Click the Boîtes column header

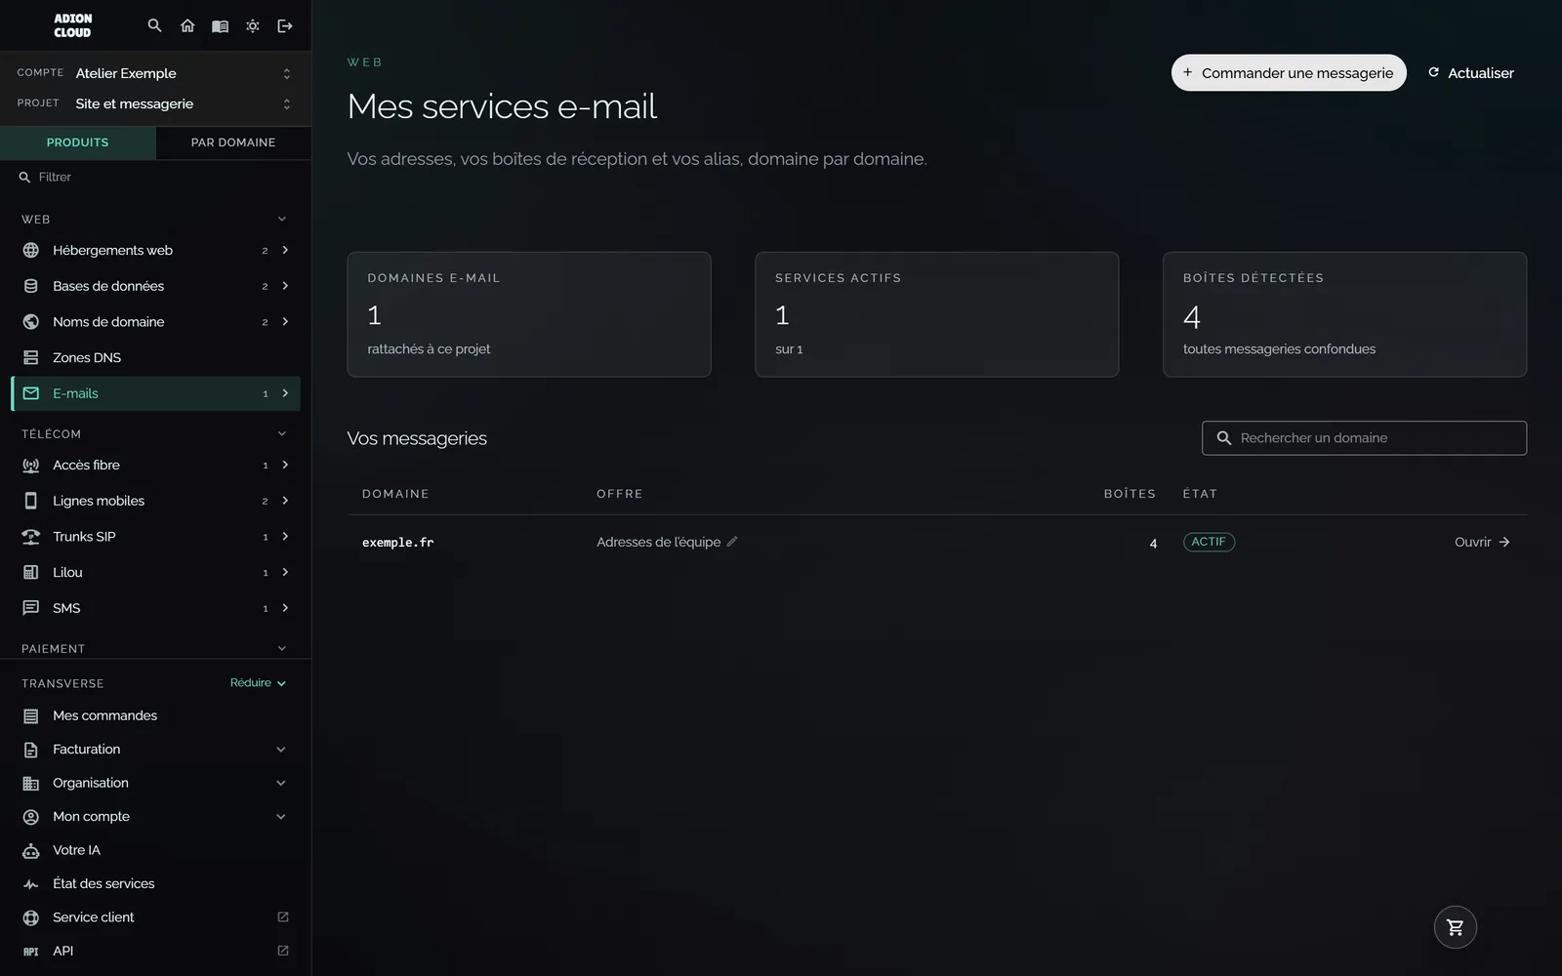point(1130,494)
